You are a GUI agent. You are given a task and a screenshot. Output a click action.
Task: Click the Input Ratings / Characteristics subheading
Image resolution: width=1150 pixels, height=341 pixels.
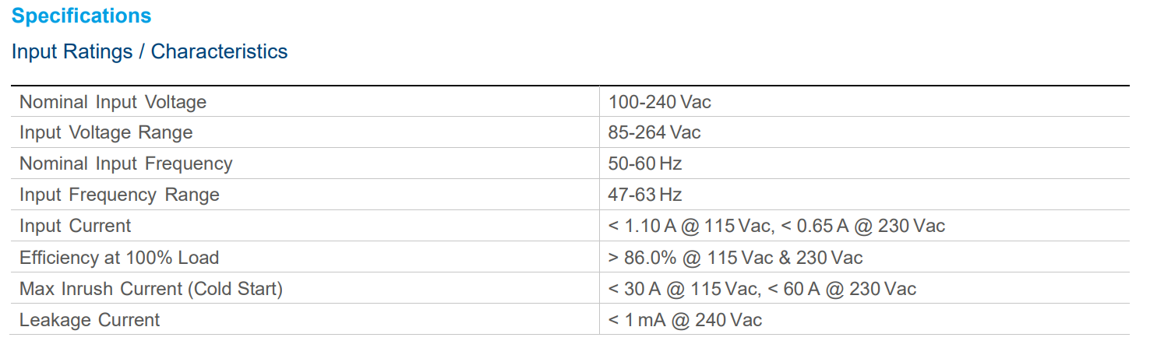click(x=150, y=52)
